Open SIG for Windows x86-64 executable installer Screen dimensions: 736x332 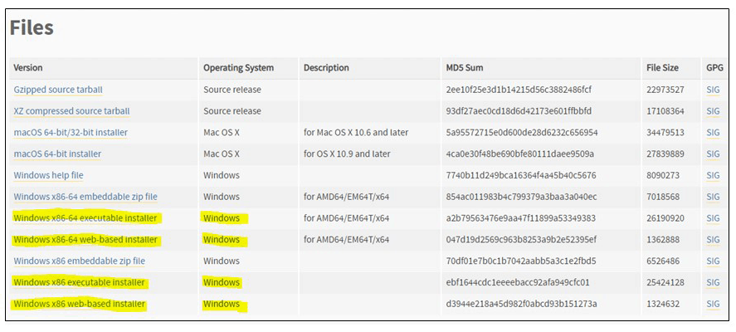(713, 218)
